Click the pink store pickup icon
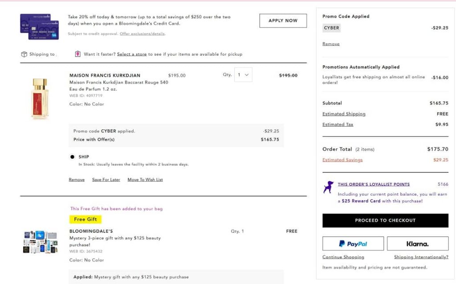This screenshot has width=456, height=284. pos(77,54)
